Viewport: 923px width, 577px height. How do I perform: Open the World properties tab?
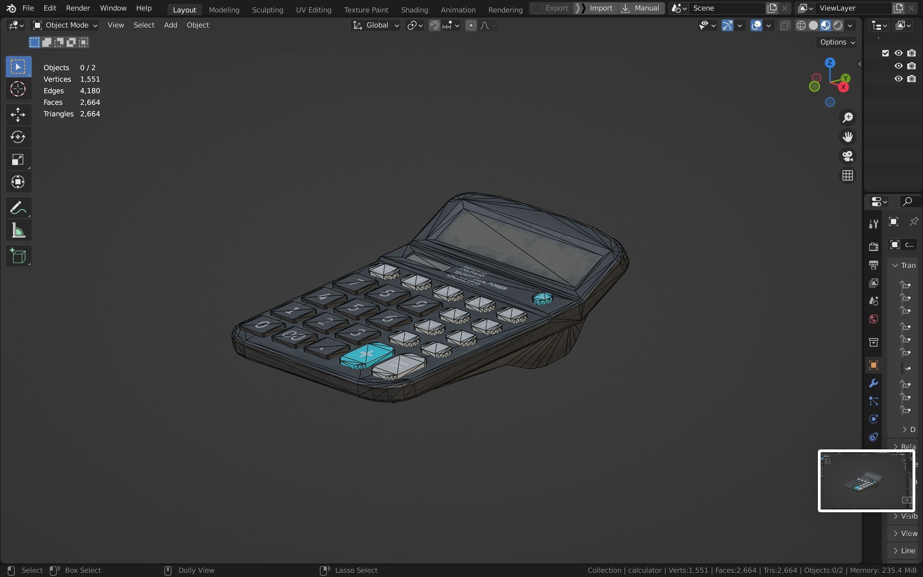click(873, 319)
